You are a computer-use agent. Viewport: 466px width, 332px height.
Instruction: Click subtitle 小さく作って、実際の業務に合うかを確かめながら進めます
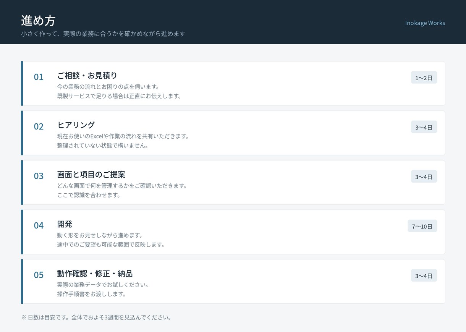[103, 34]
